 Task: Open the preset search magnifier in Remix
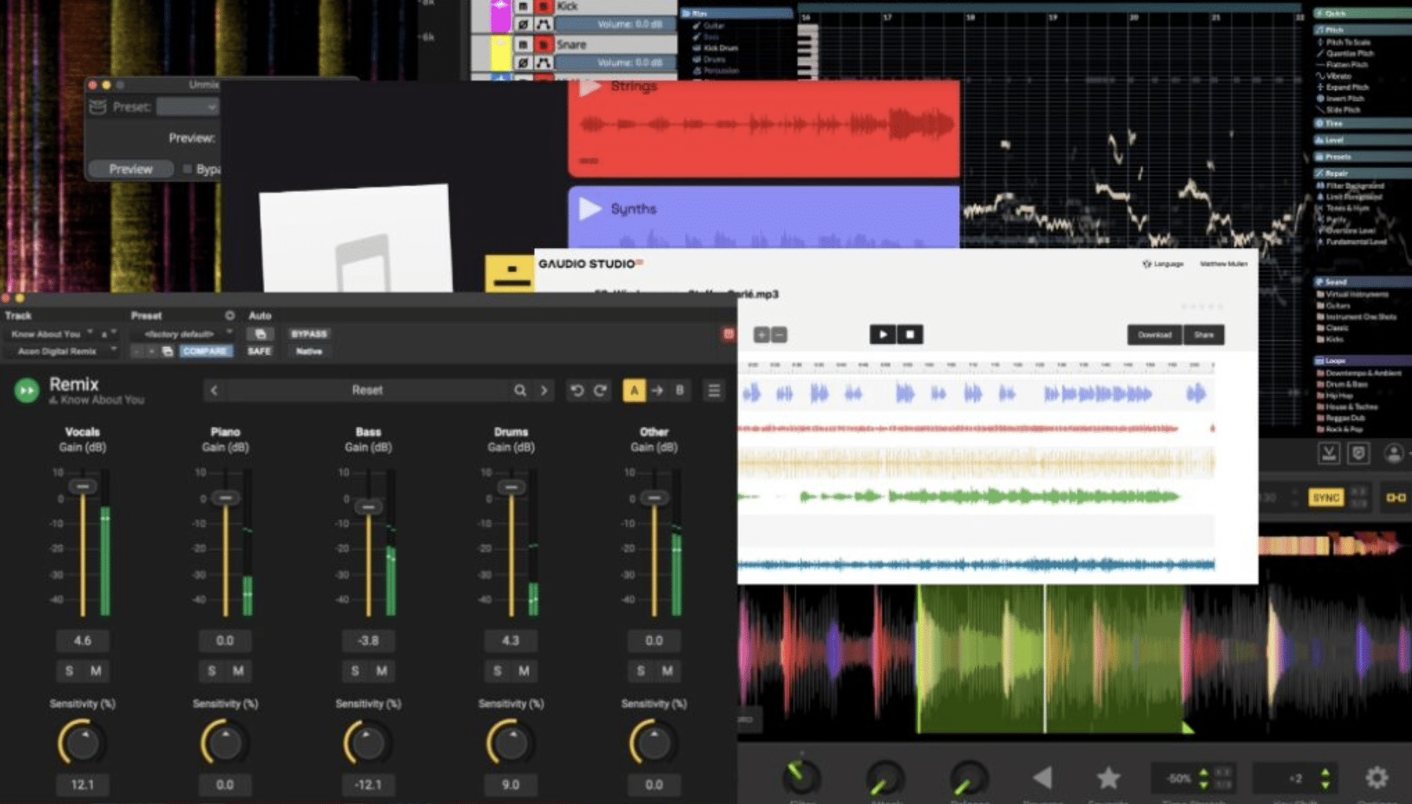point(520,390)
